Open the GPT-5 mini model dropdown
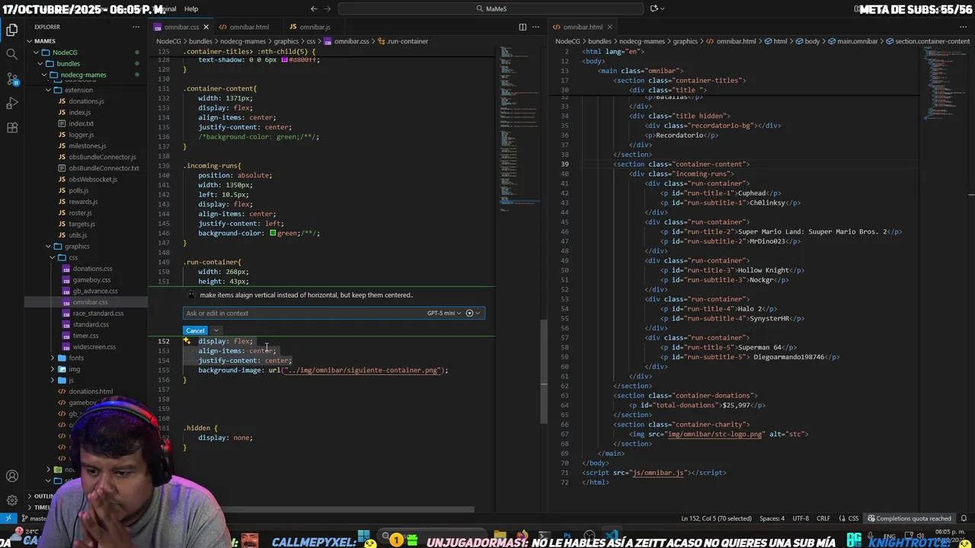 click(444, 313)
